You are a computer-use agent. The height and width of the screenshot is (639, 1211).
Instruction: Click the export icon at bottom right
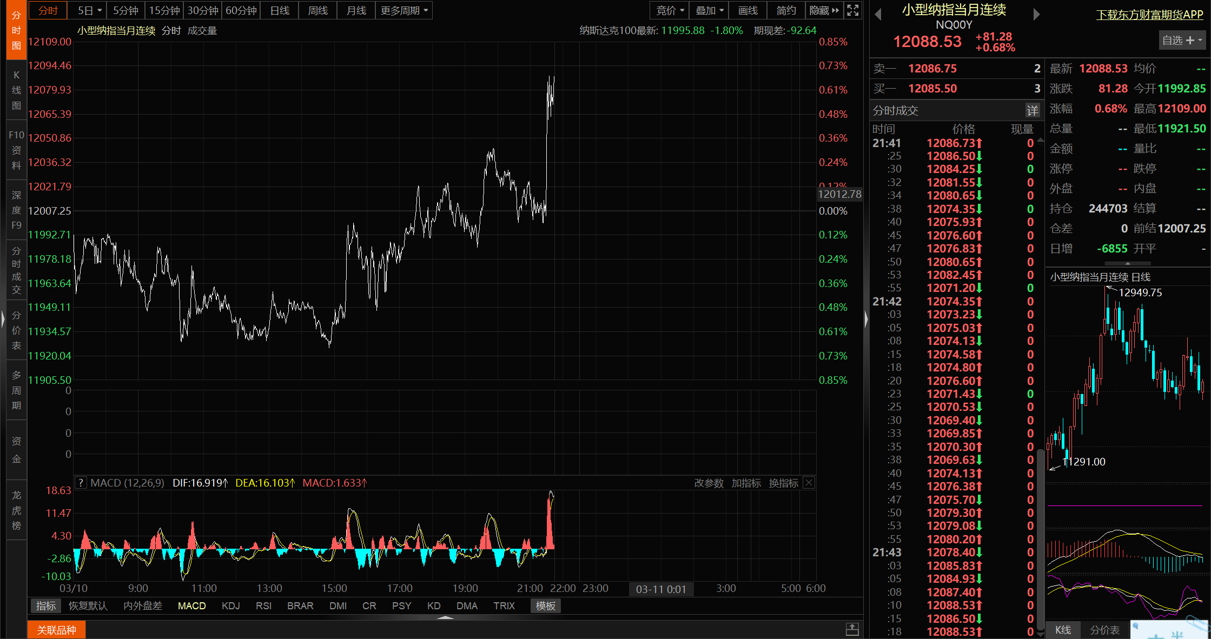852,629
